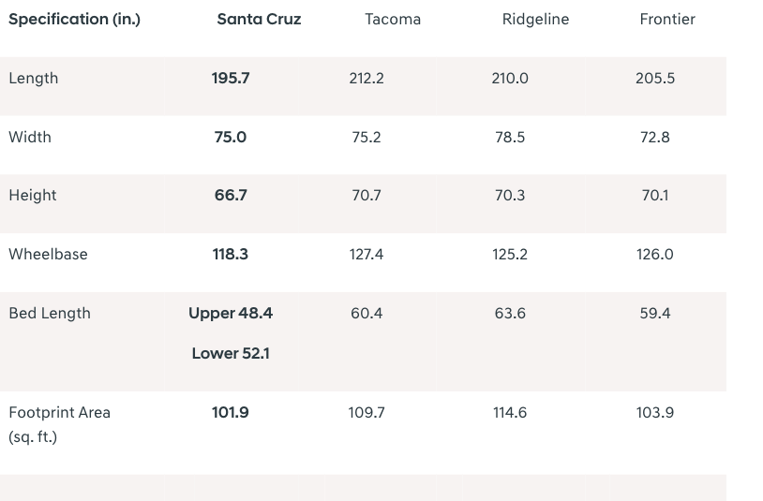This screenshot has height=501, width=763.
Task: Click Santa Cruz wheelbase value 118.3
Action: coord(231,254)
